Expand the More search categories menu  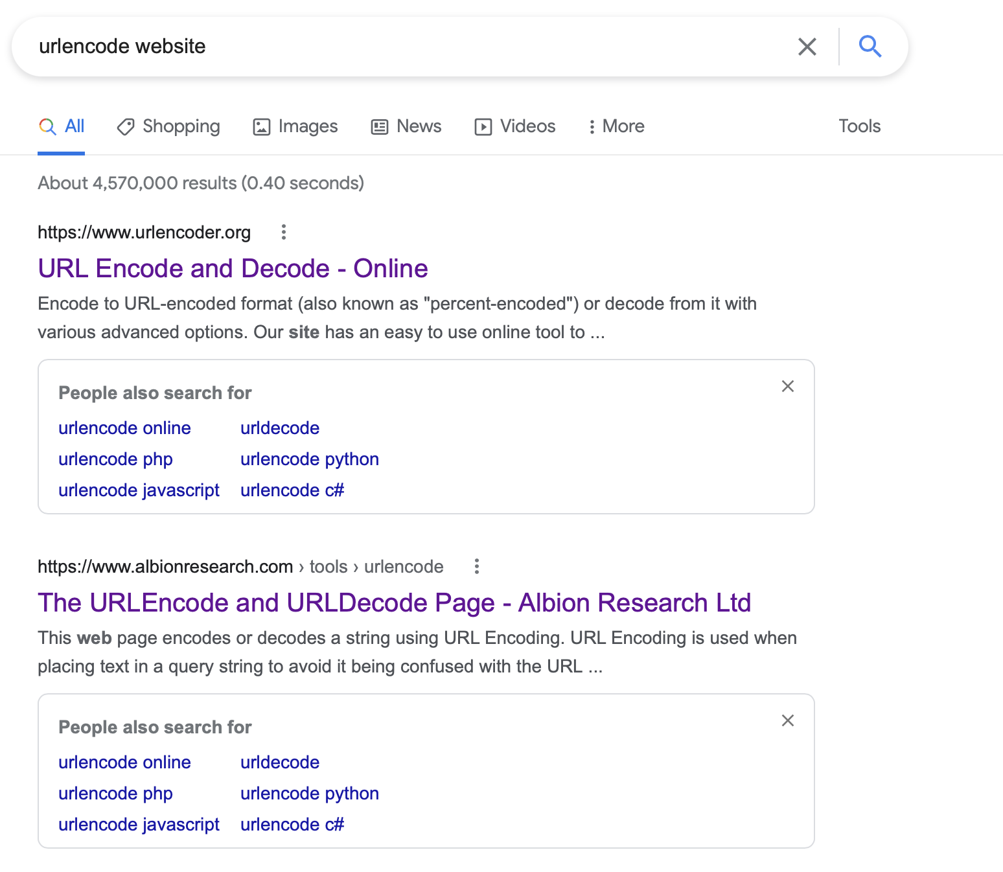pos(616,126)
